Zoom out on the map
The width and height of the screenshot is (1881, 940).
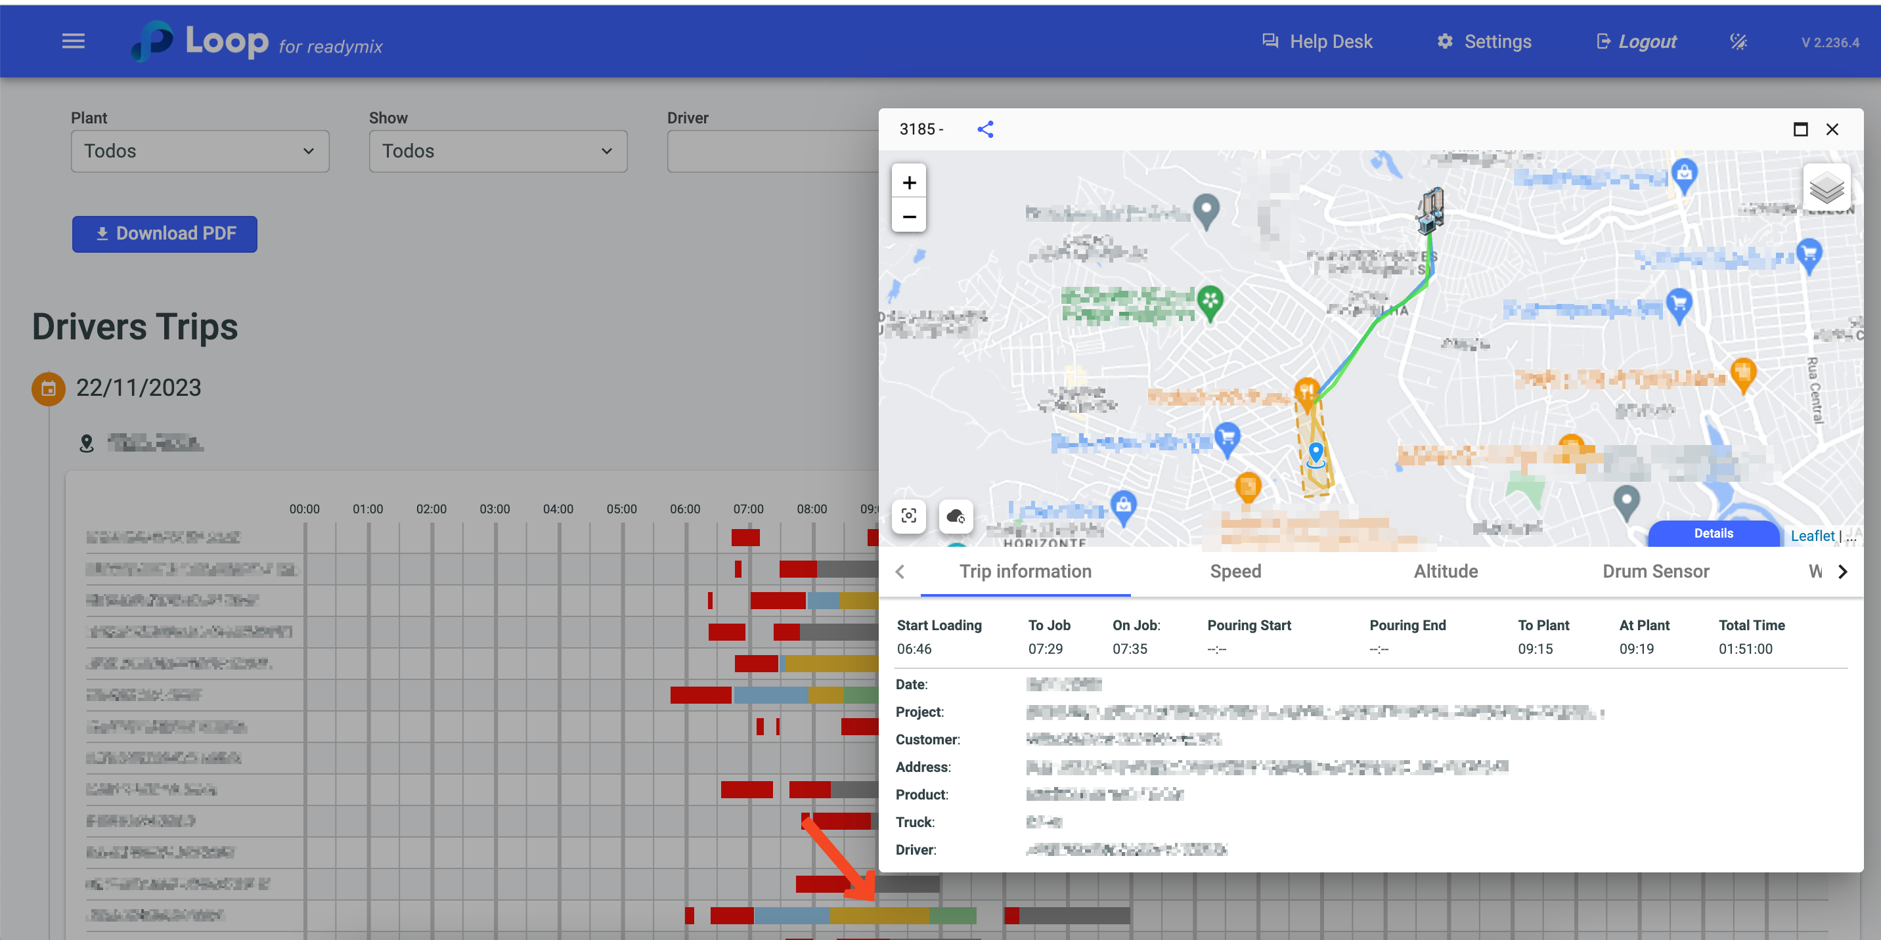(x=908, y=217)
